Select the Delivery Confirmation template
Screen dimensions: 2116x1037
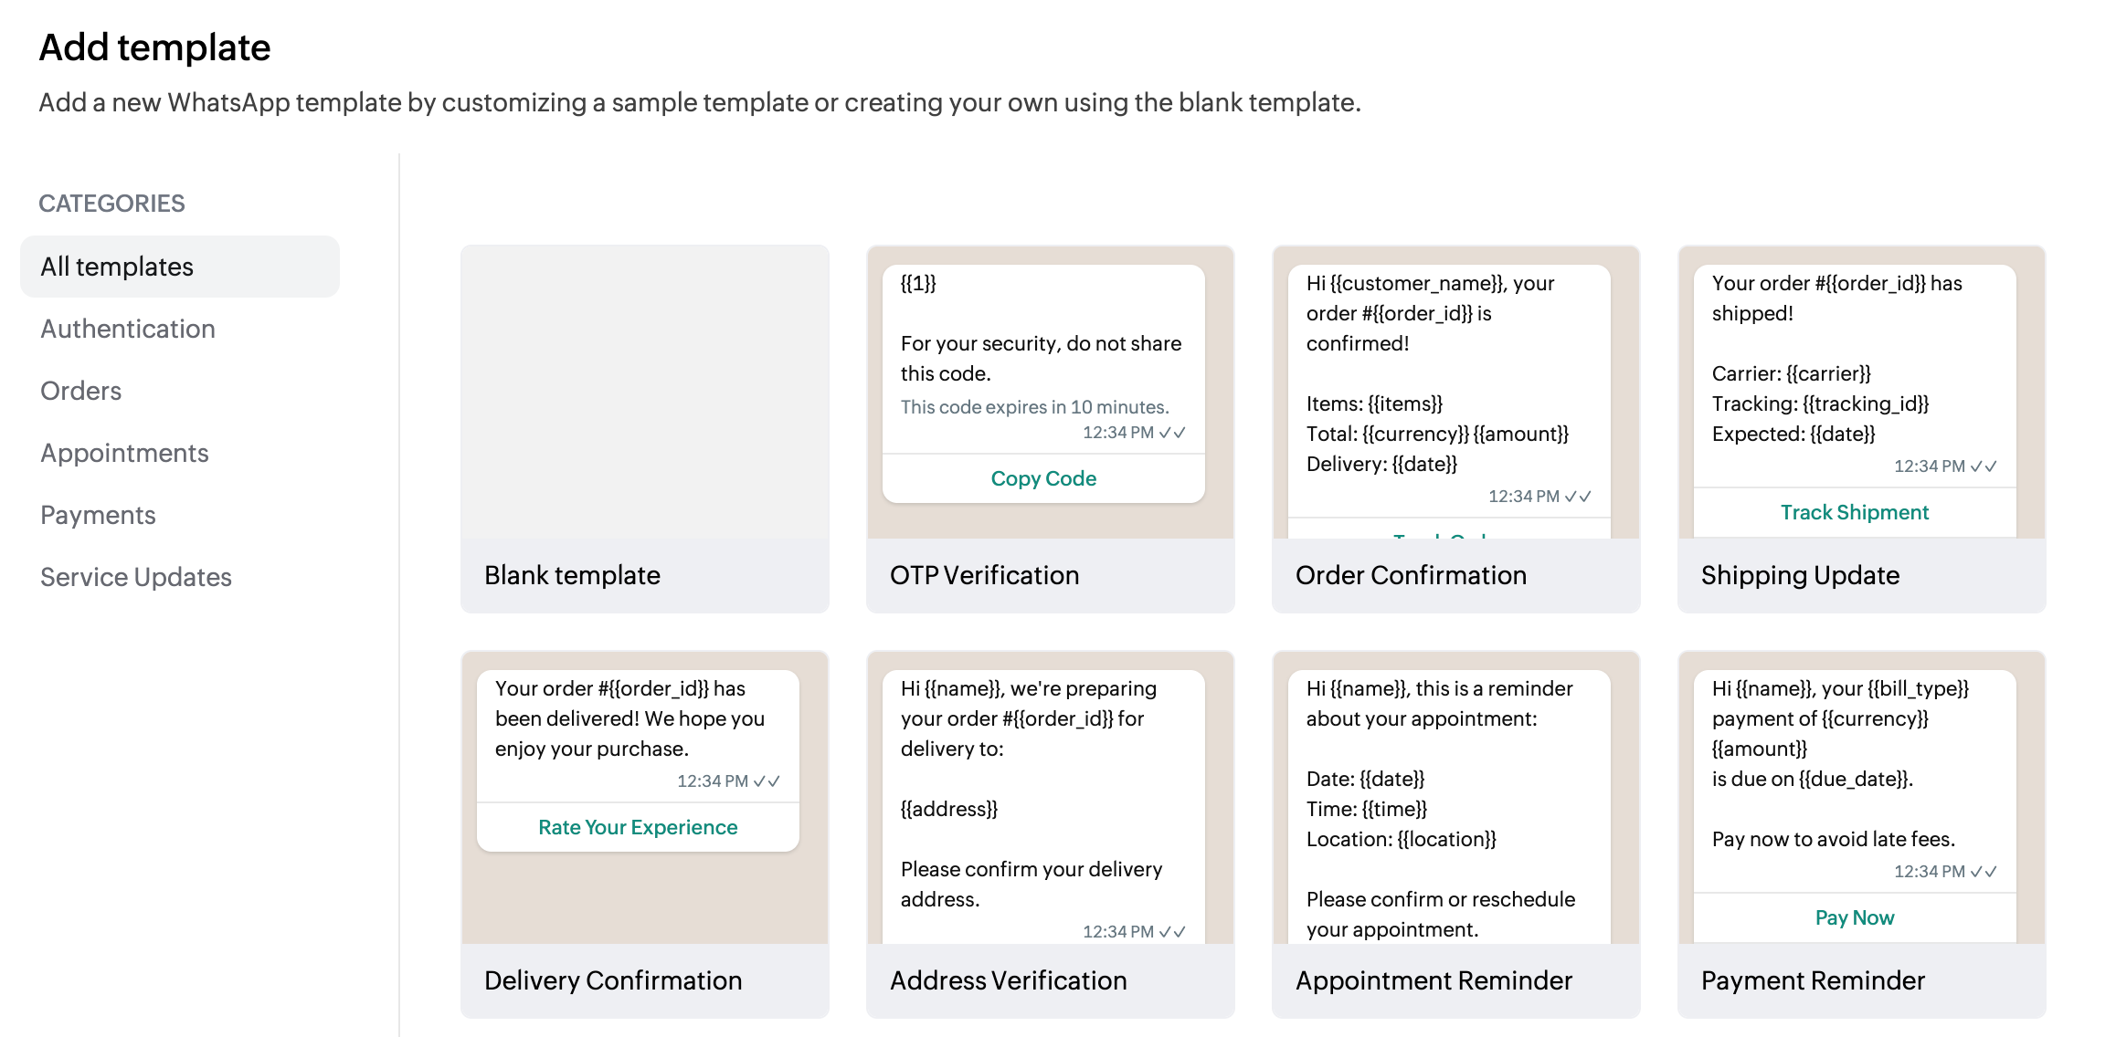click(x=645, y=834)
